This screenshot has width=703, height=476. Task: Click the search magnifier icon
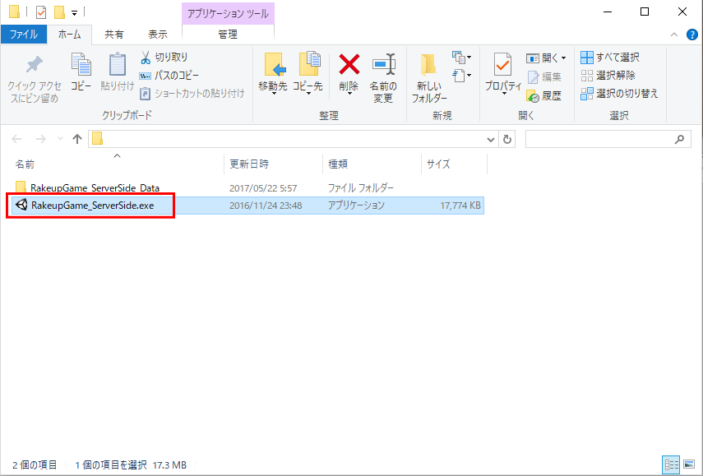point(680,140)
